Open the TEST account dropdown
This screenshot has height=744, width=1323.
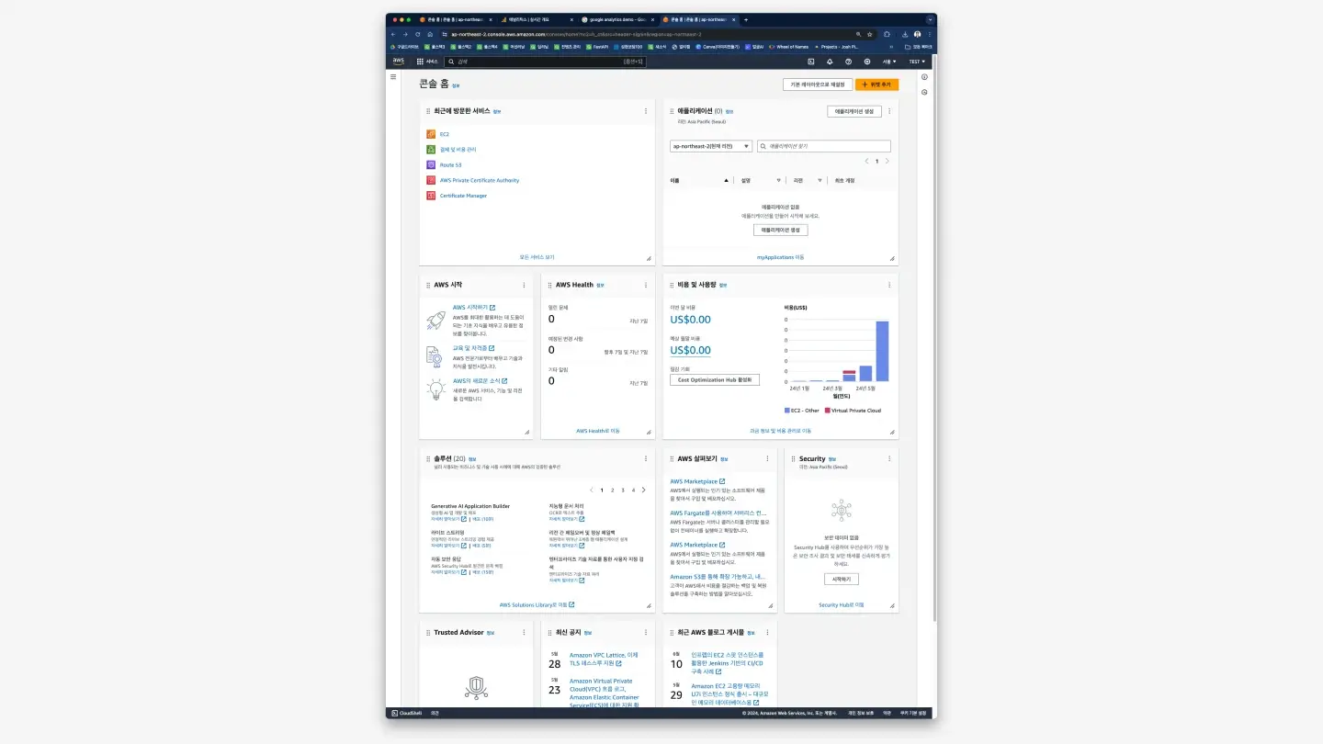pyautogui.click(x=917, y=62)
